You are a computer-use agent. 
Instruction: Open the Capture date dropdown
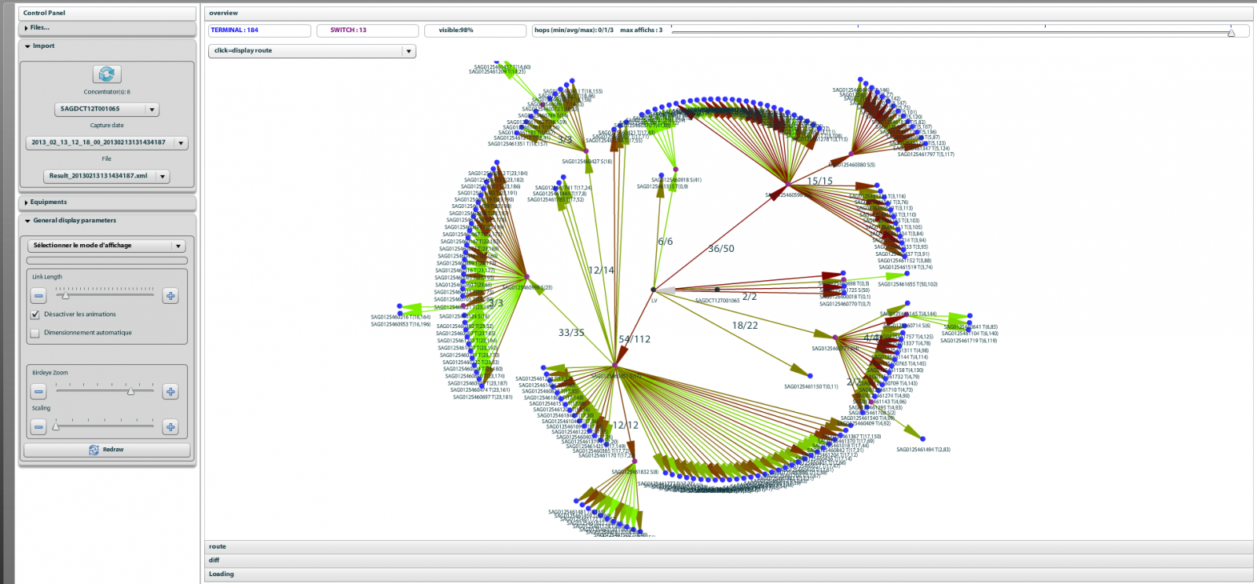(181, 144)
